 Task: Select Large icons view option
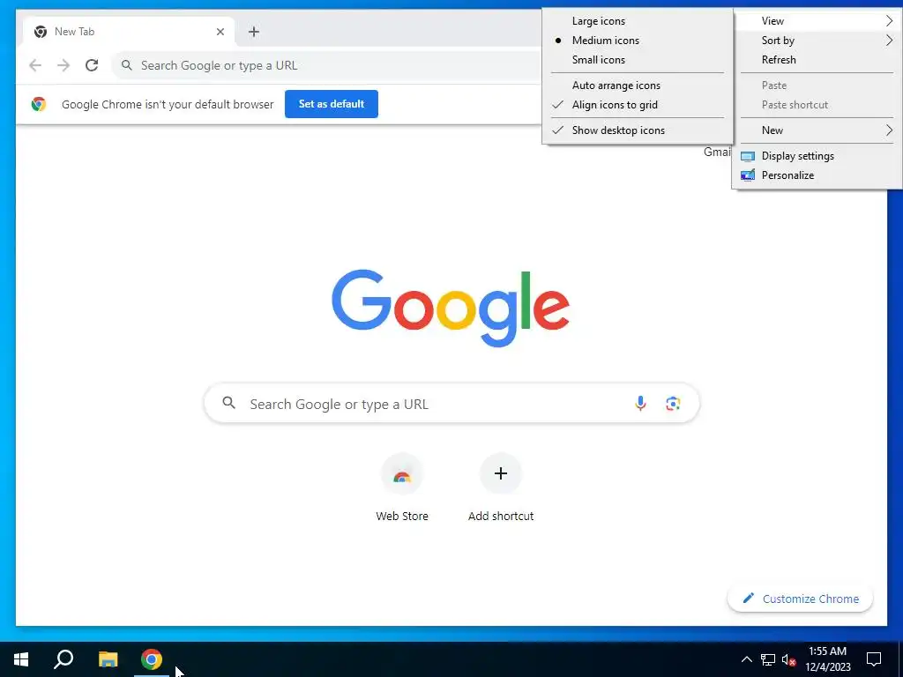click(638, 21)
